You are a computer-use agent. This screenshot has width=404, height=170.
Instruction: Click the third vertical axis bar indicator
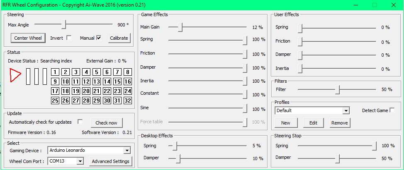pos(45,76)
